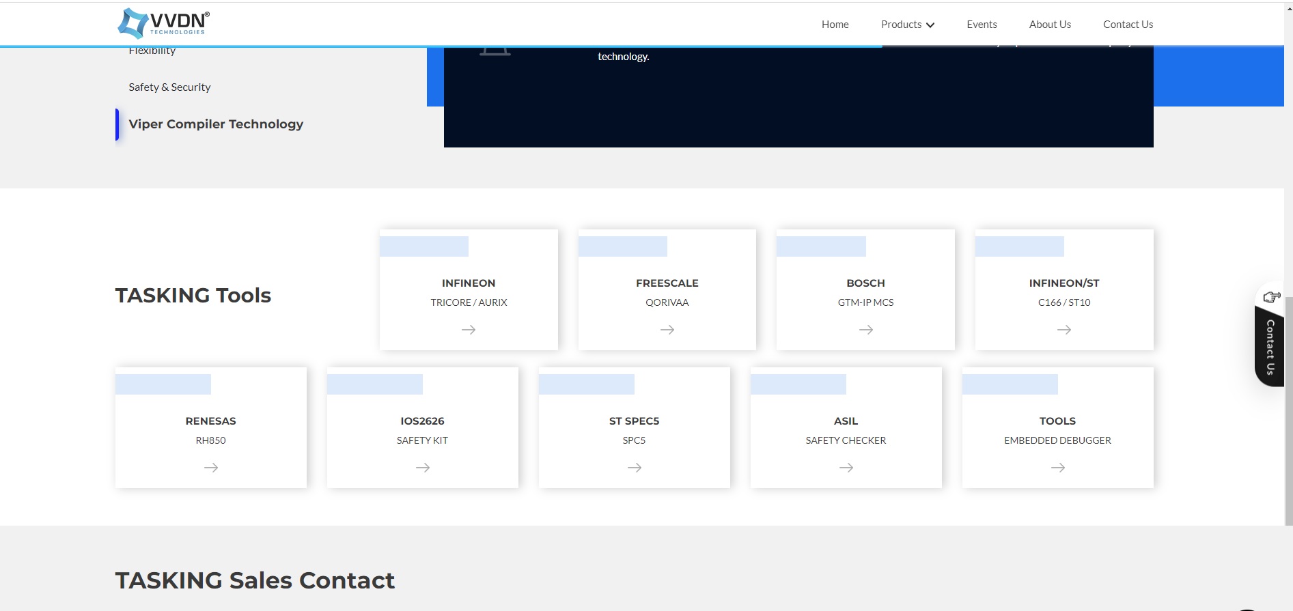Viewport: 1293px width, 611px height.
Task: Click arrow icon on Freescale Qorivaa card
Action: click(667, 330)
